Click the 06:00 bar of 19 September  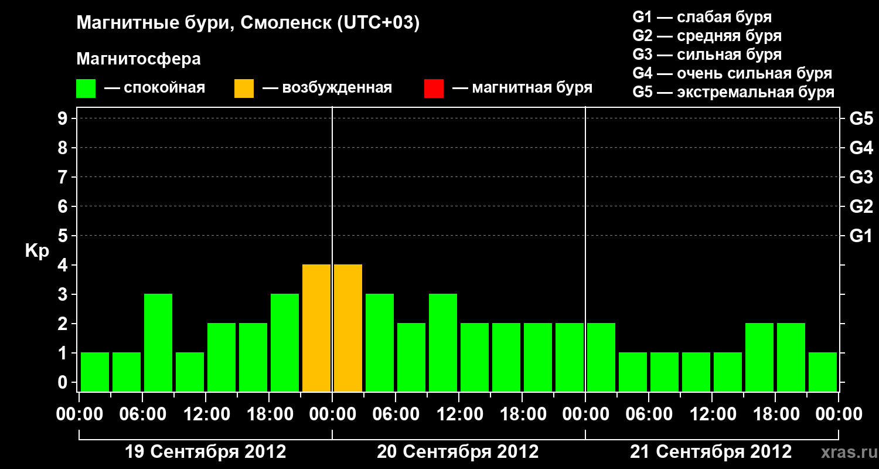pos(158,342)
